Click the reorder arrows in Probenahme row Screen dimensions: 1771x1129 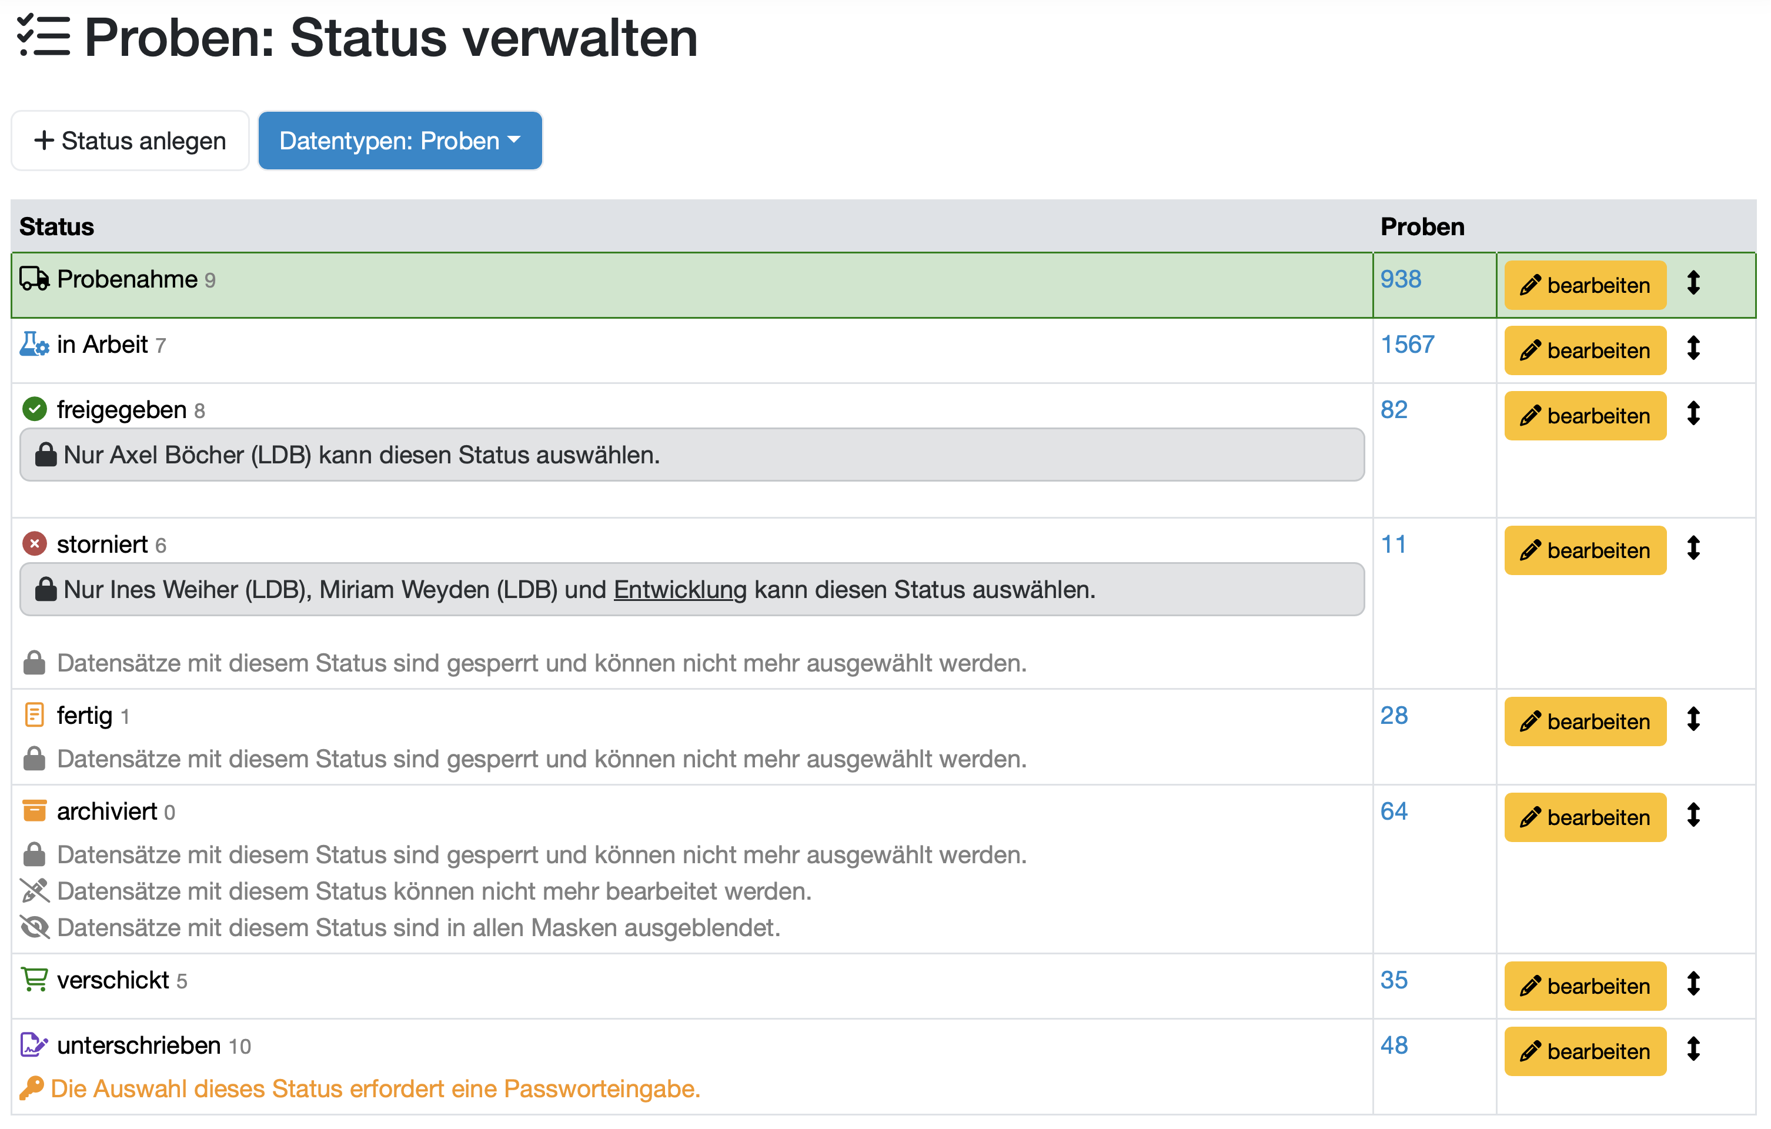1693,282
